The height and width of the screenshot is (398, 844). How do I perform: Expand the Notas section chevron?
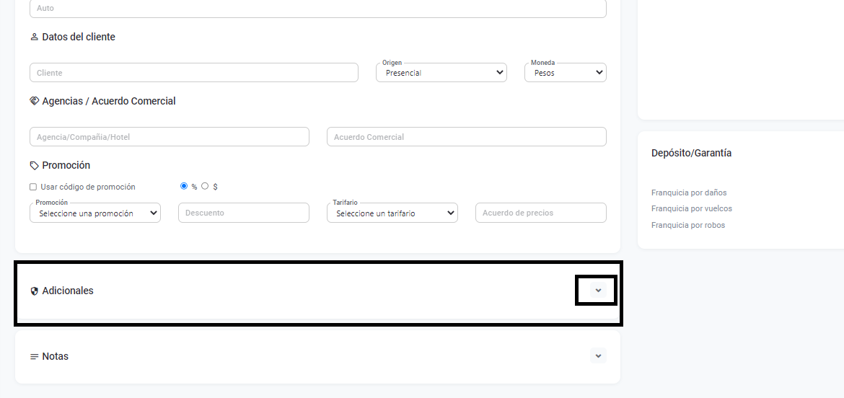[598, 355]
